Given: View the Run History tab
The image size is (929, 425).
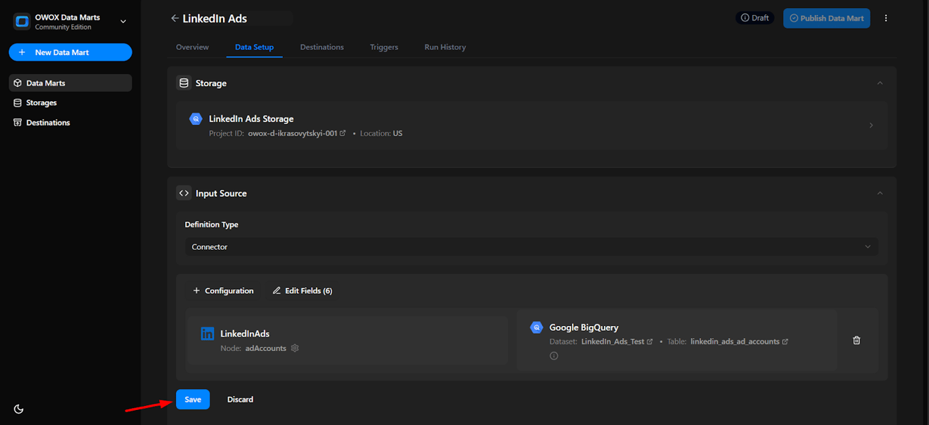Looking at the screenshot, I should click(x=445, y=48).
